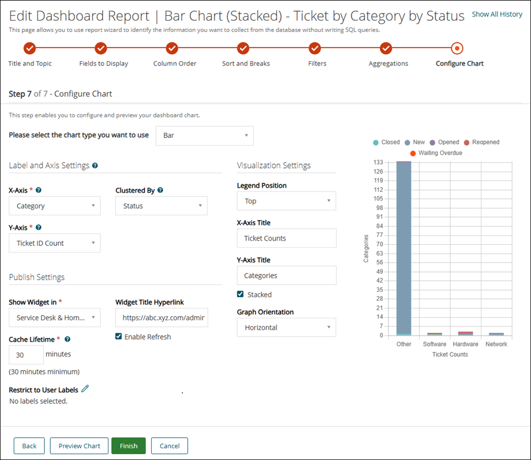Uncheck the Stacked checkbox
Screen dimensions: 531x460
(241, 294)
